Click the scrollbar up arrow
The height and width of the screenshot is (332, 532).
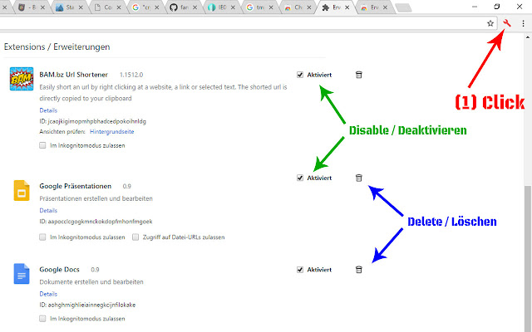[528, 37]
